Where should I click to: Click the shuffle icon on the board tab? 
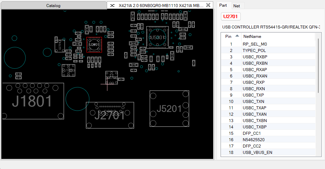click(112, 5)
